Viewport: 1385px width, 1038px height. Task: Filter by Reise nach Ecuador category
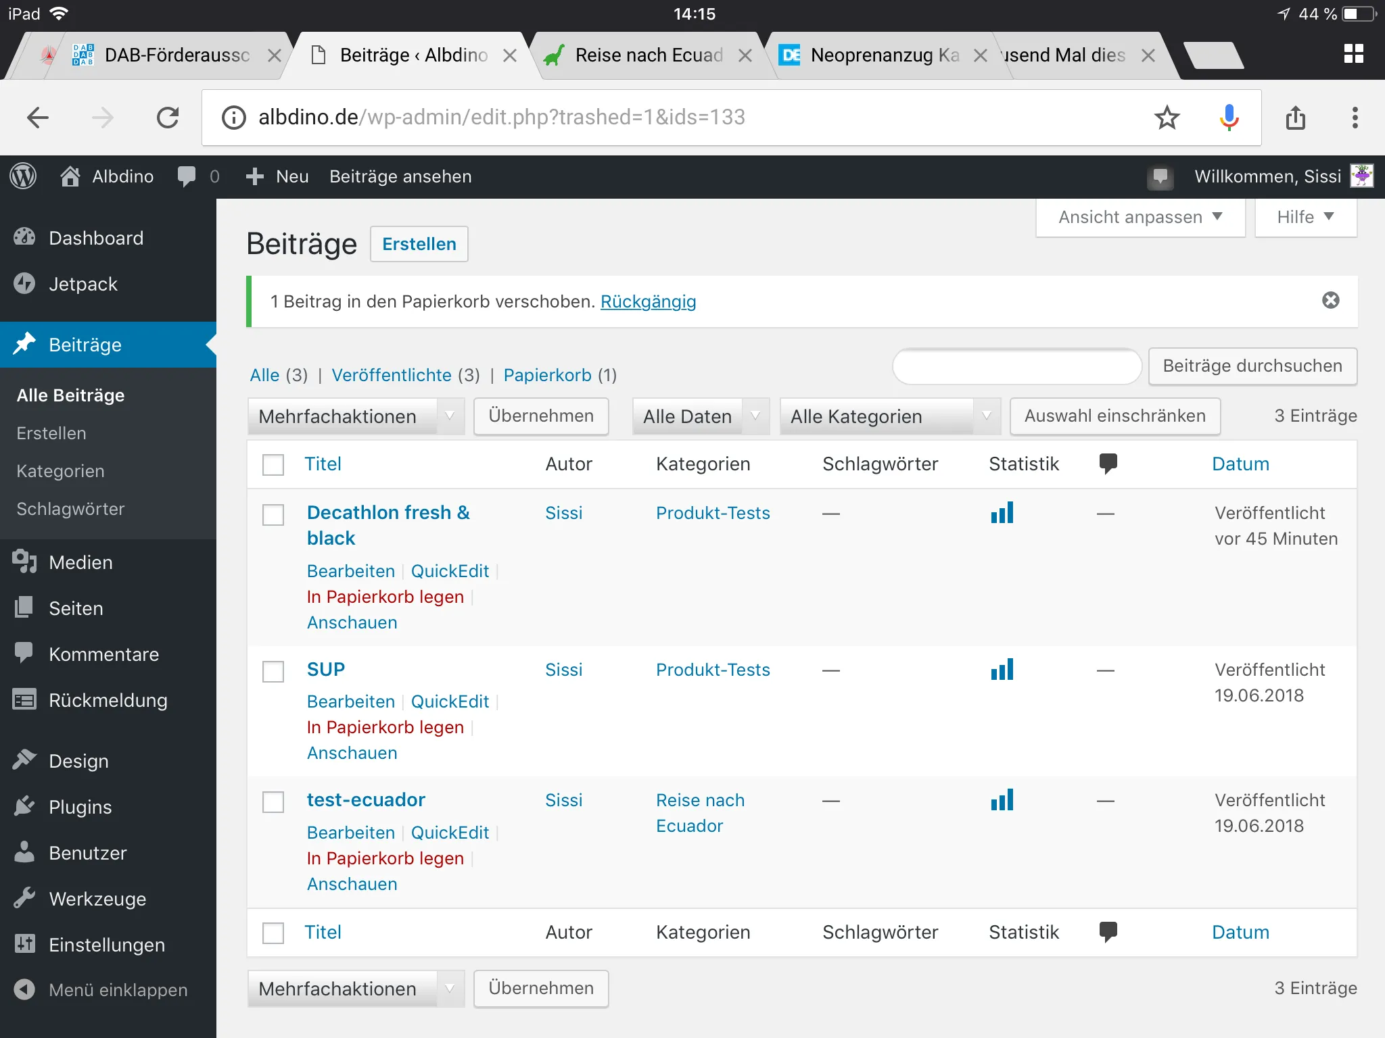point(700,813)
